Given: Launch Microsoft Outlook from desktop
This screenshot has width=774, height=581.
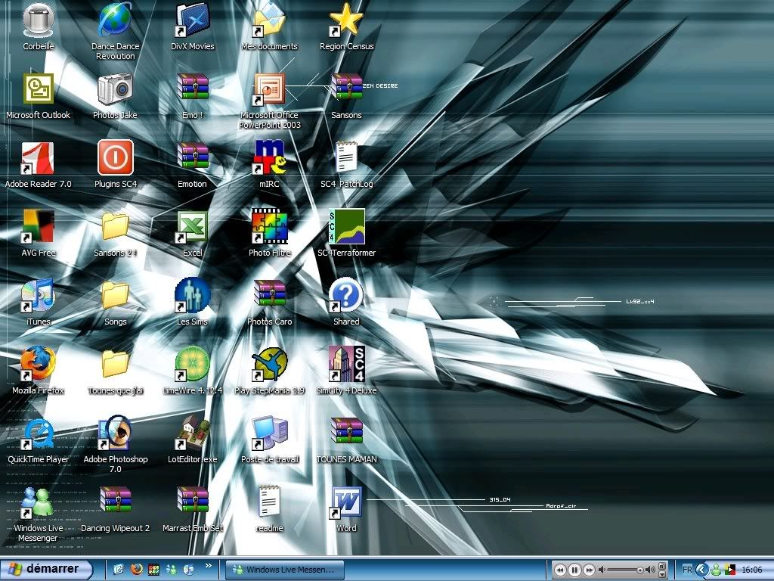Looking at the screenshot, I should [38, 96].
